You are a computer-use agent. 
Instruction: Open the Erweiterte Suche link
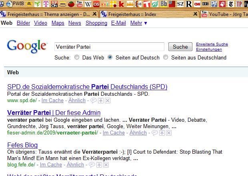tap(212, 44)
